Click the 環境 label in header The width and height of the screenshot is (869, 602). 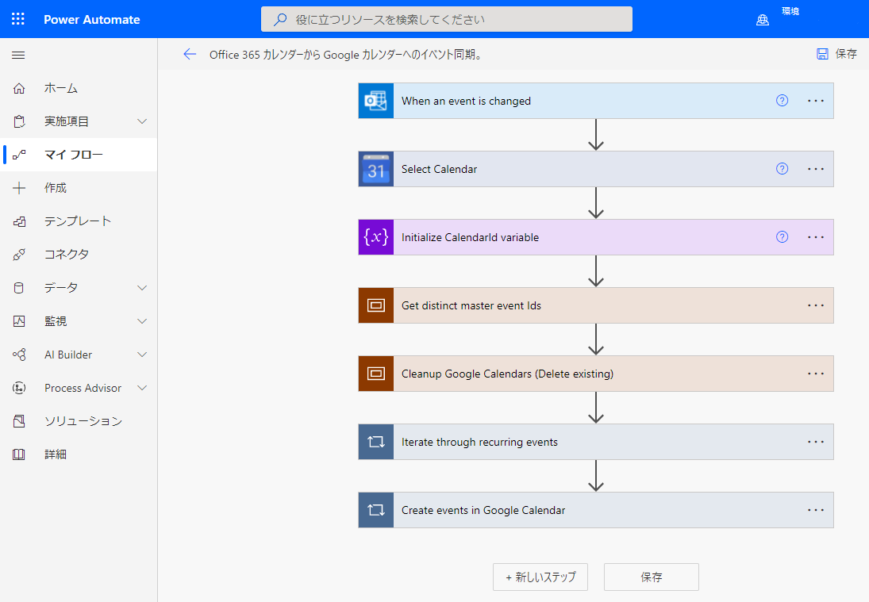tap(790, 11)
